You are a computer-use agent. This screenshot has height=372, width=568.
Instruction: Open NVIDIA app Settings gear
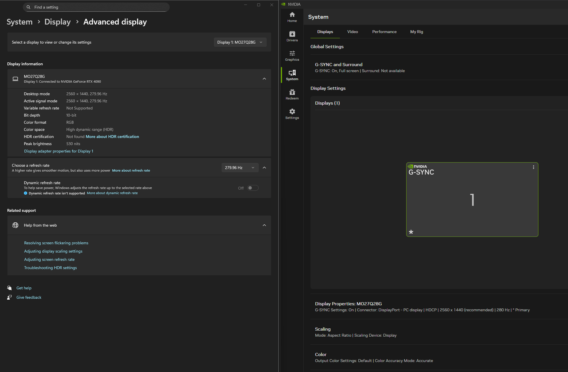click(292, 114)
